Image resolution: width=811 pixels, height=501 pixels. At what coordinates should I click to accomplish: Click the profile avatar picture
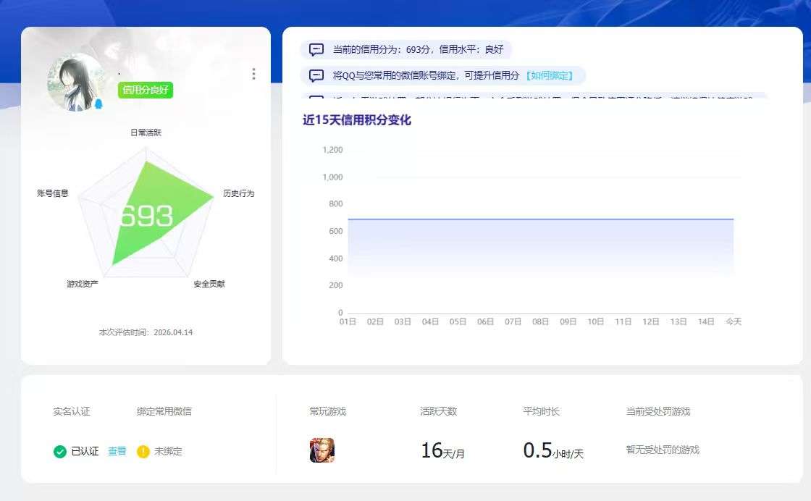pyautogui.click(x=75, y=82)
